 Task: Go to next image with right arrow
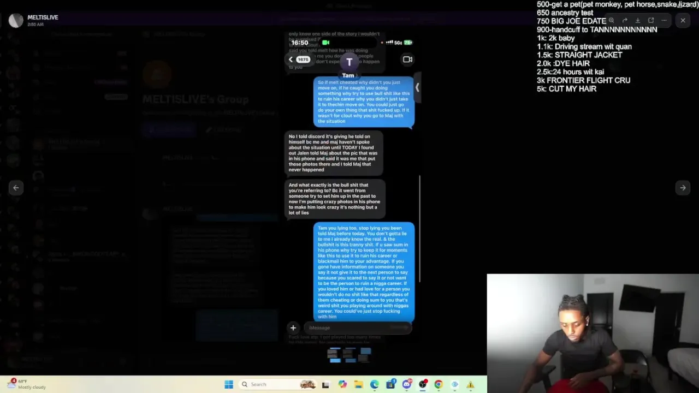coord(683,188)
